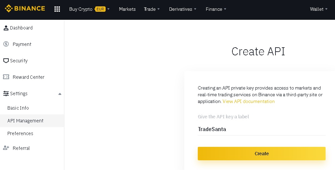Click the Payment dollar icon
Image resolution: width=335 pixels, height=170 pixels.
(x=6, y=44)
